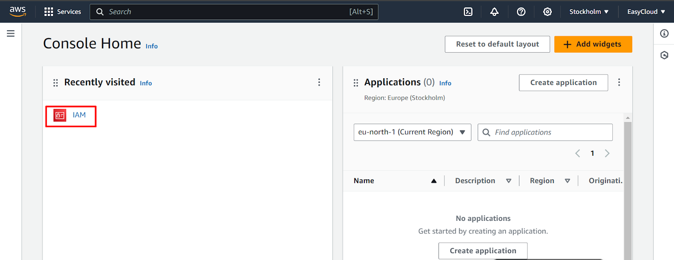Open the settings gear icon
The height and width of the screenshot is (260, 674).
click(x=547, y=12)
